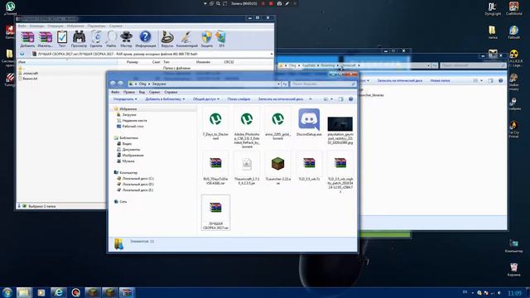Click the Добавить (Add) icon in WinRAR
The image size is (530, 298).
27,39
